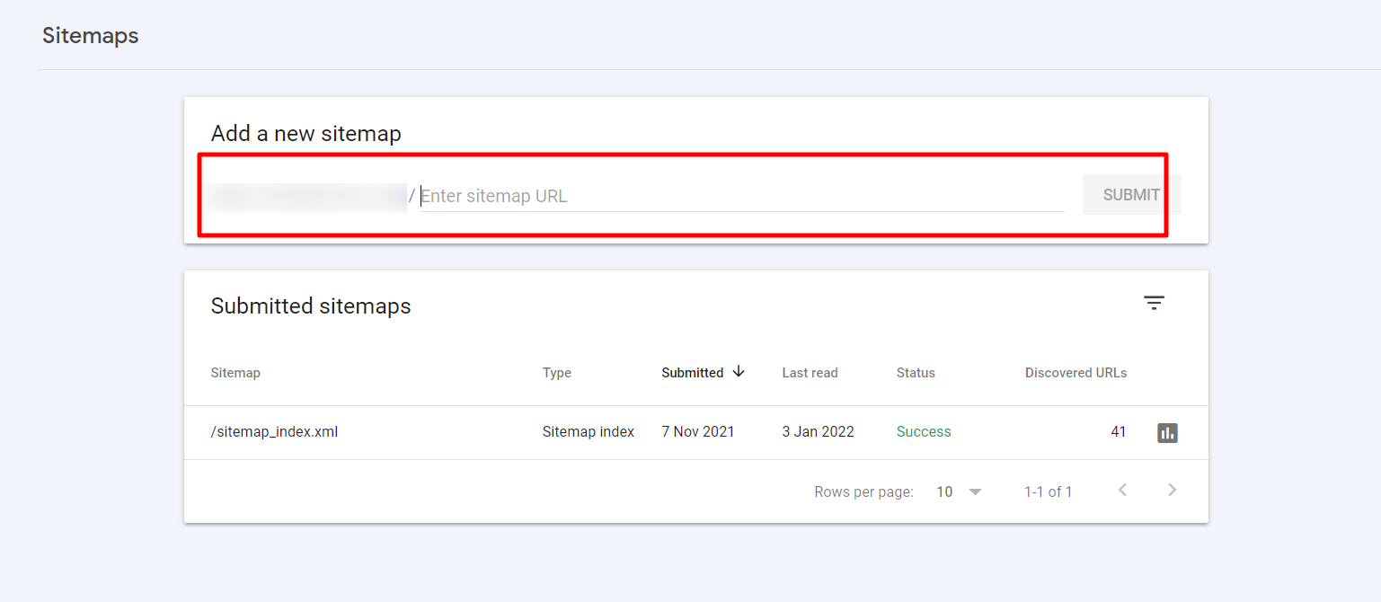This screenshot has width=1381, height=602.
Task: Click the Last read column header
Action: 810,373
